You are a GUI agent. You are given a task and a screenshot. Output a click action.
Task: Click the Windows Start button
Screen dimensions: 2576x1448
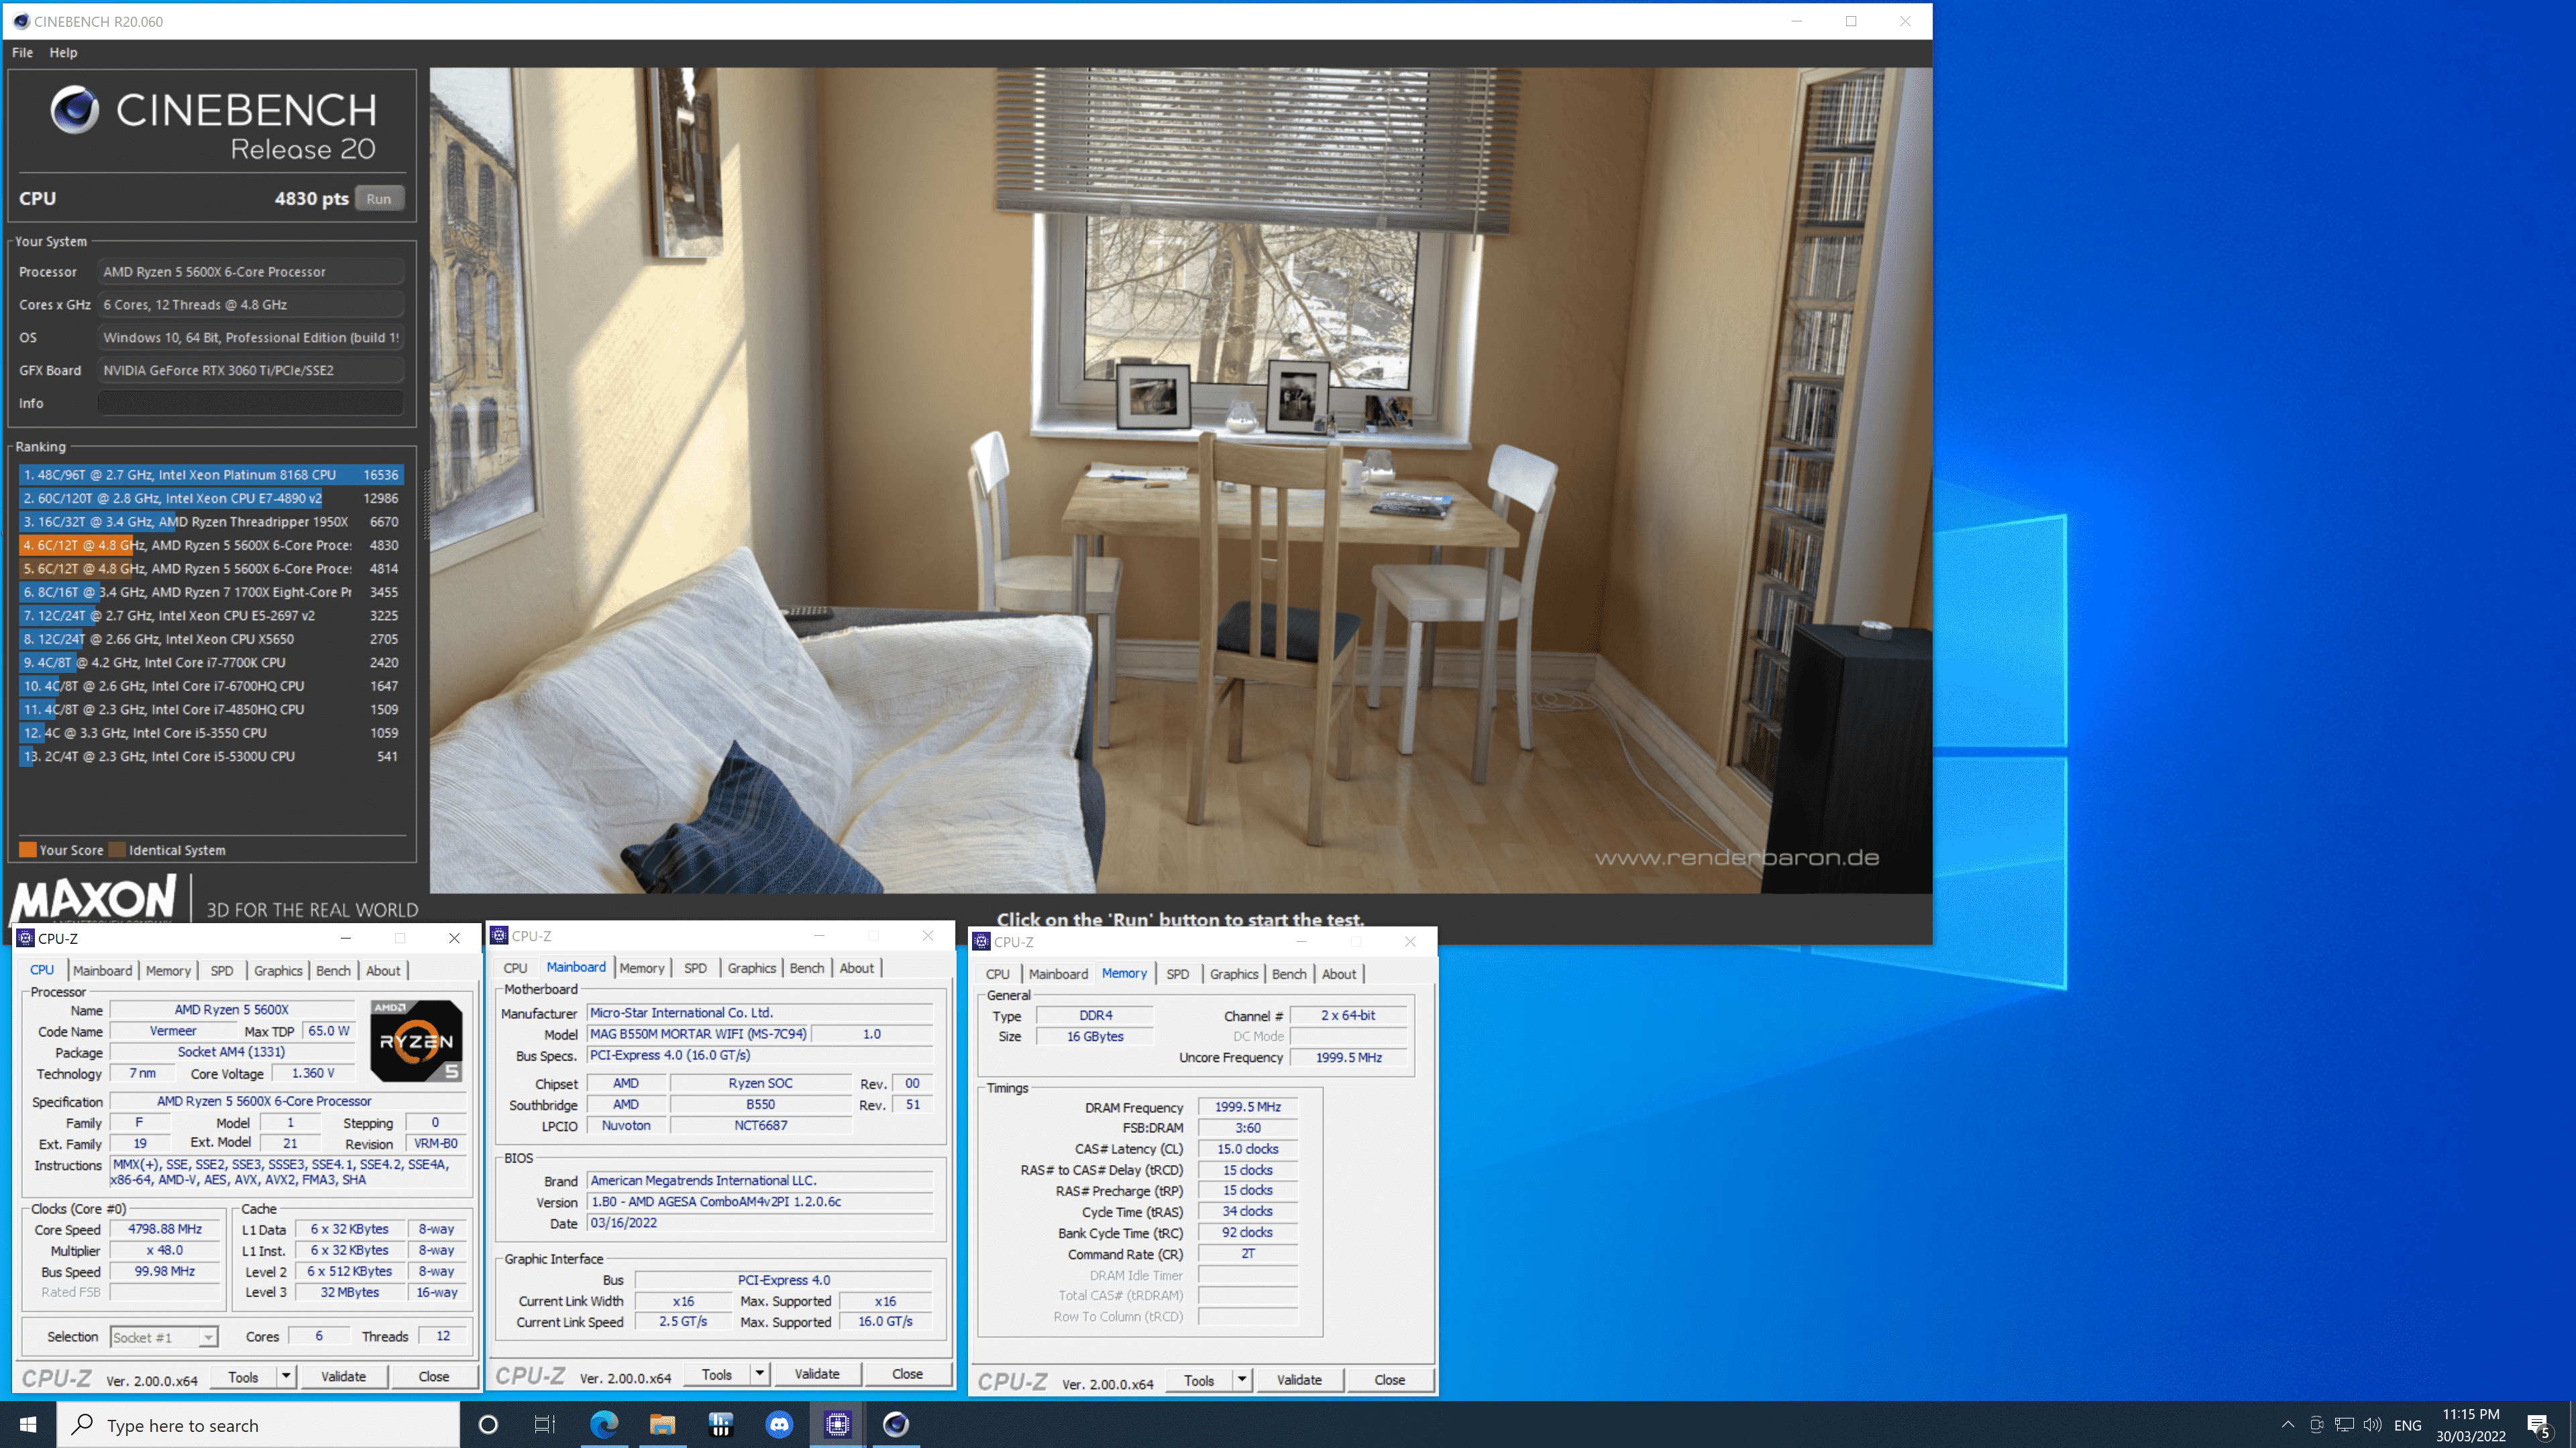coord(28,1424)
